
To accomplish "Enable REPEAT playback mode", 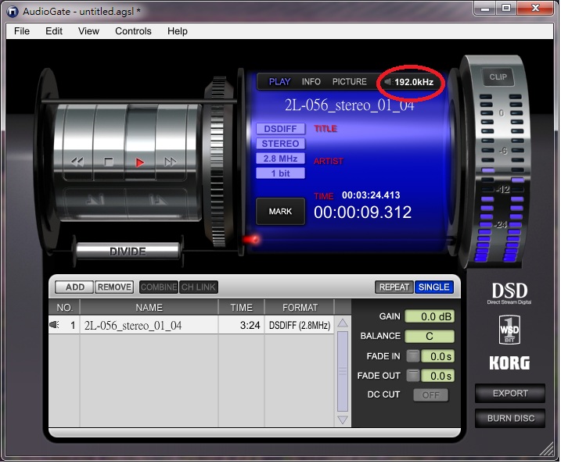I will tap(394, 287).
